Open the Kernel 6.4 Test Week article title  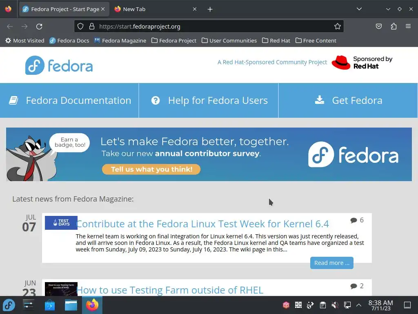pyautogui.click(x=202, y=224)
